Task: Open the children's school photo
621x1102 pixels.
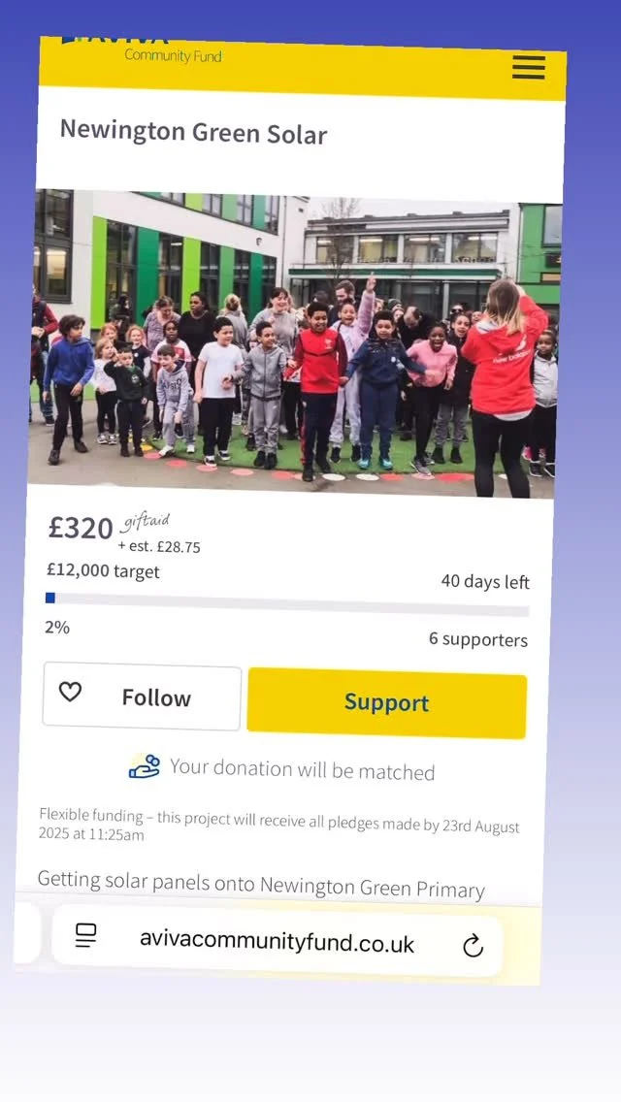Action: pos(294,344)
